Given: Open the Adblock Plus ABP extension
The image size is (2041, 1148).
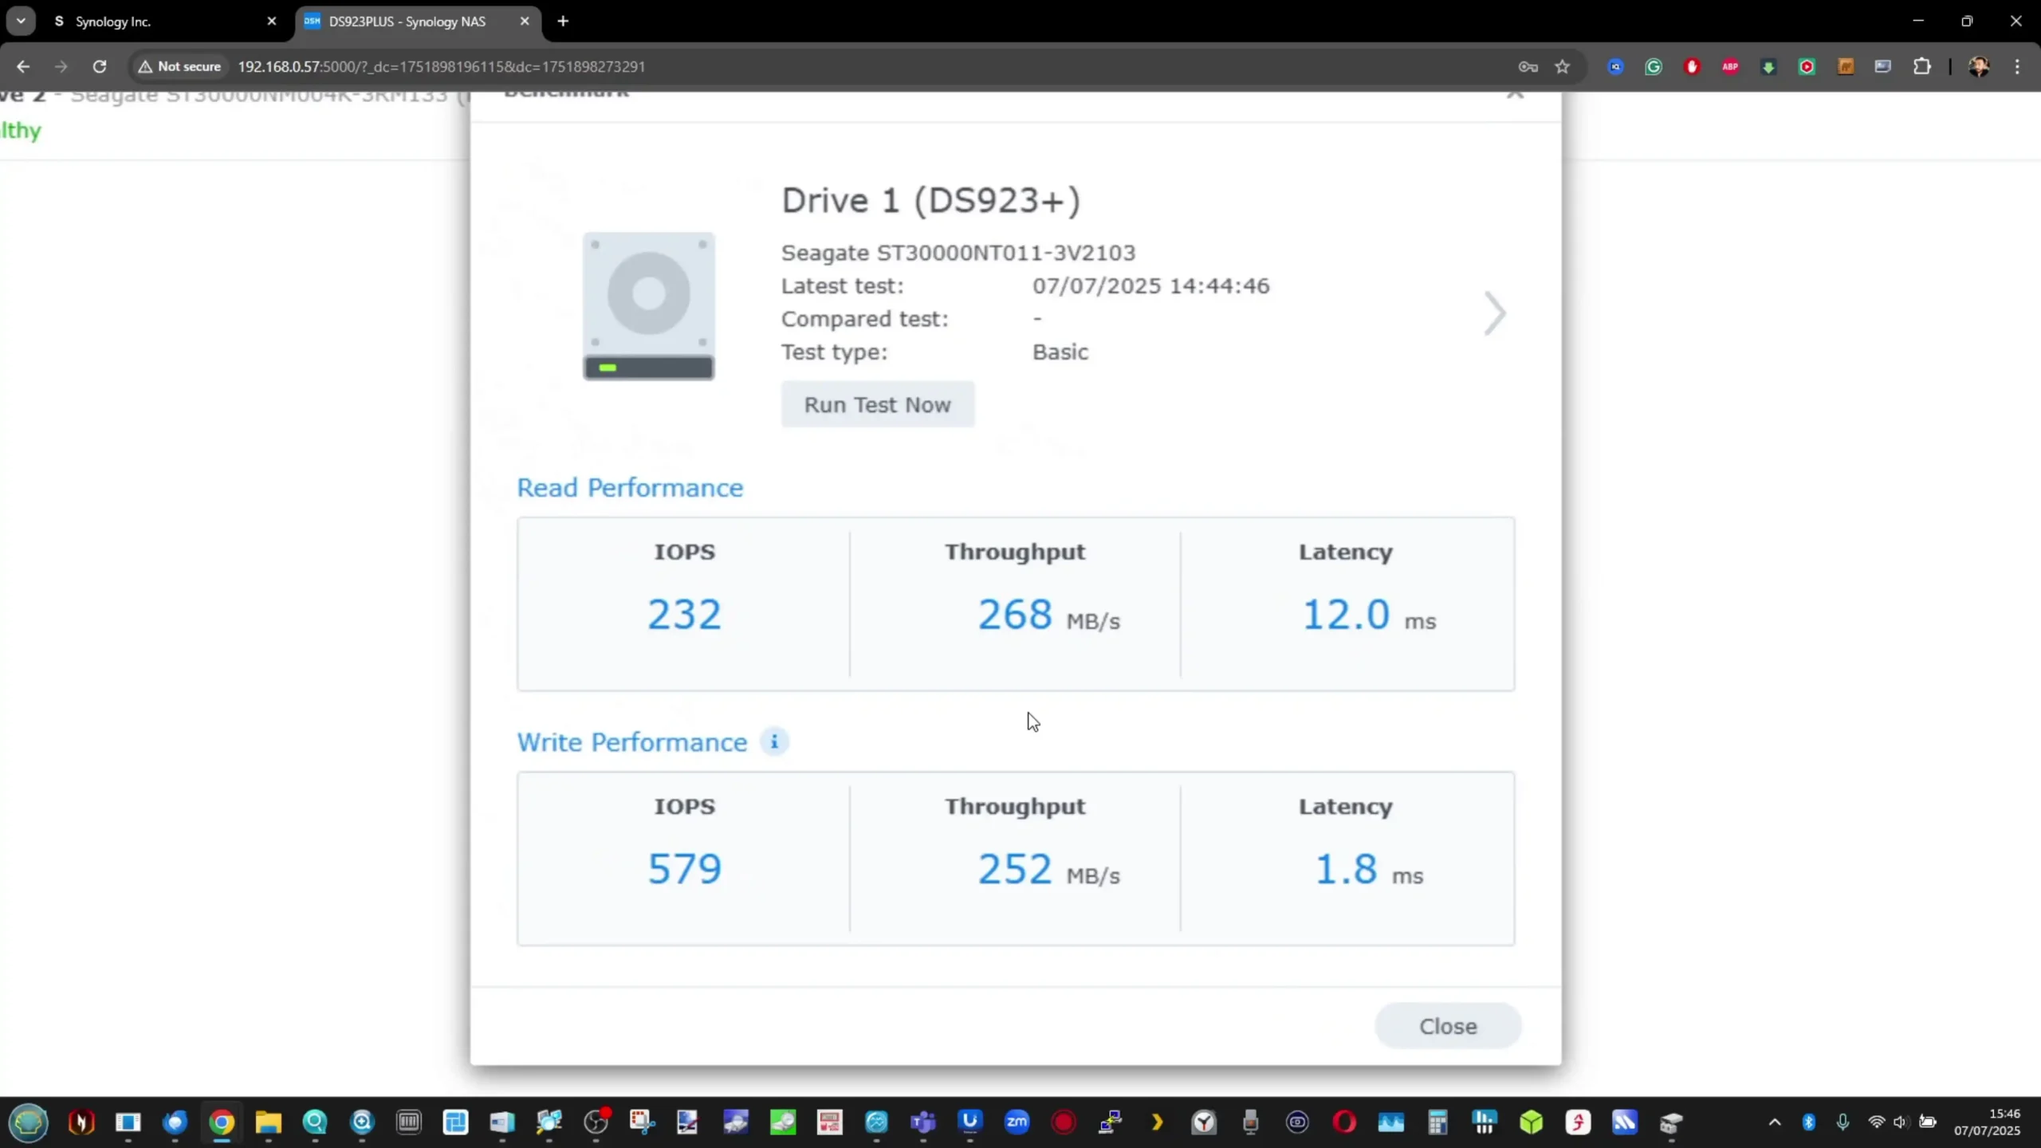Looking at the screenshot, I should (x=1730, y=66).
